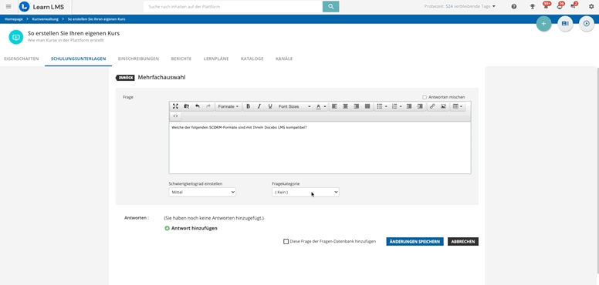Click Änderungen speichern button
This screenshot has height=285, width=599.
[x=415, y=242]
